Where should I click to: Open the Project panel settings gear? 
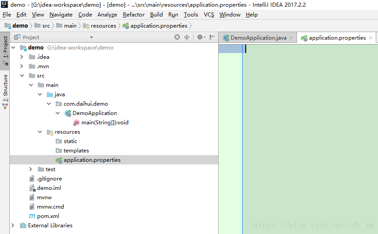tap(201, 37)
